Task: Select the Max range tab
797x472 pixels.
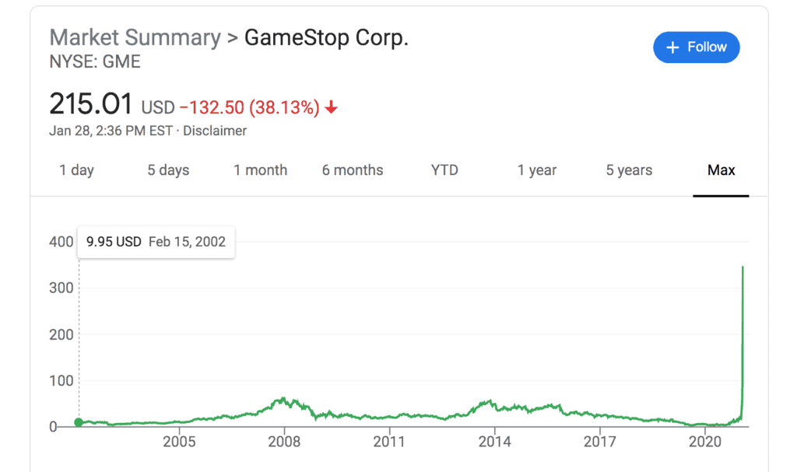Action: (x=721, y=170)
